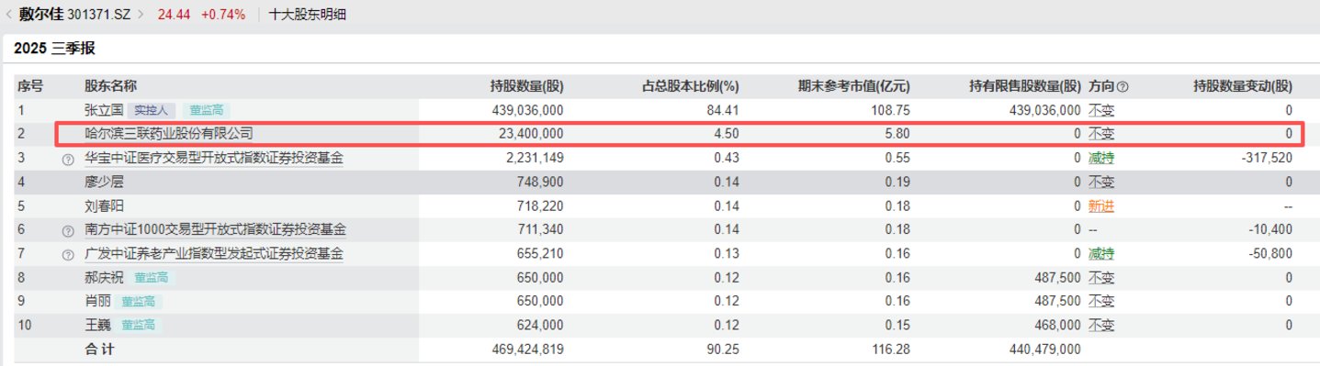Screen dimensions: 1320x366
Task: Click the help icon before 广发中证养老产业 fund
Action: pos(67,254)
